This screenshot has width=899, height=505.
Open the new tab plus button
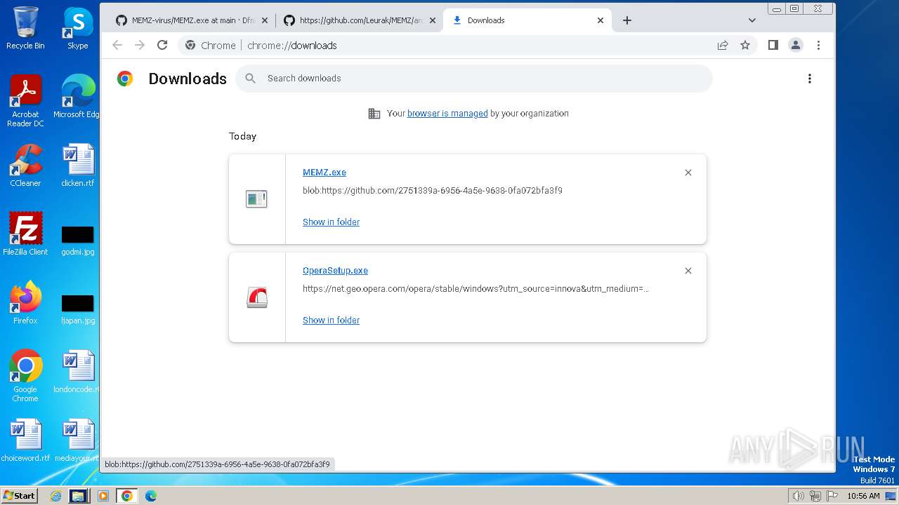point(627,20)
